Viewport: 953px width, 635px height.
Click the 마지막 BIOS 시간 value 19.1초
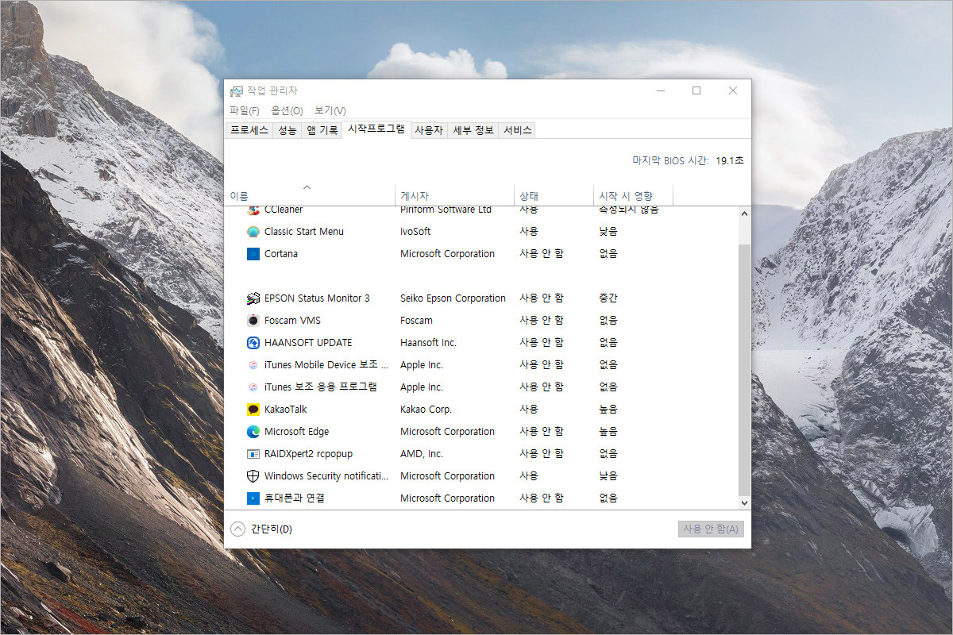(x=730, y=160)
